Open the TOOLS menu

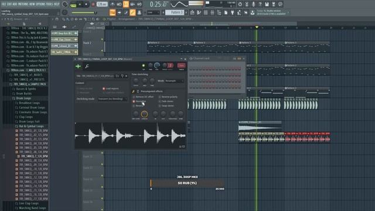49,4
